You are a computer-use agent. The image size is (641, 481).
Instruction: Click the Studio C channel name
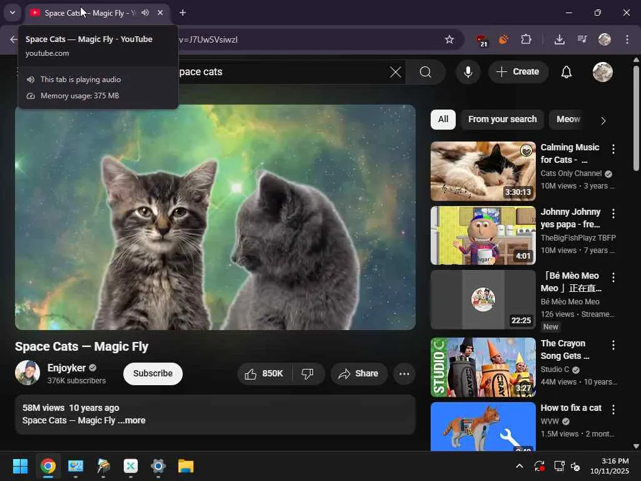point(555,370)
